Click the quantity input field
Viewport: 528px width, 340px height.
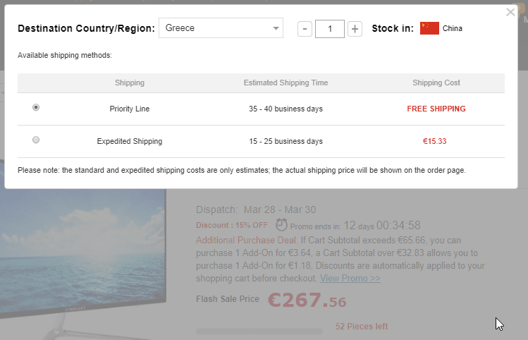click(x=330, y=29)
